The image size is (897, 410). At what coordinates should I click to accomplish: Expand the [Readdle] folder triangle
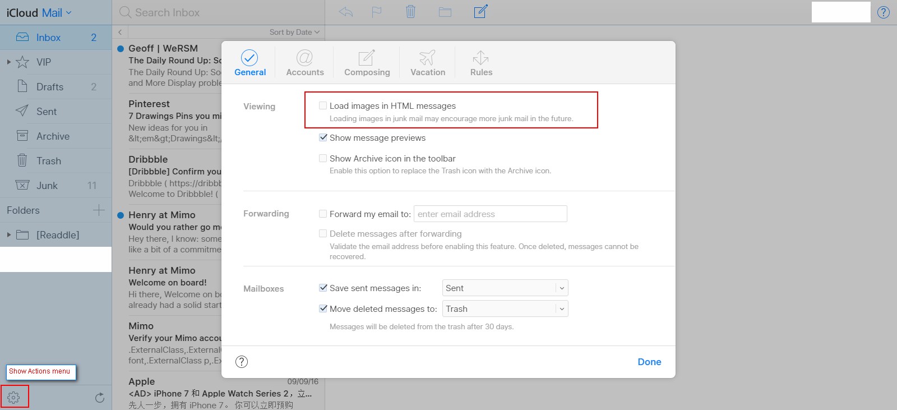click(8, 234)
